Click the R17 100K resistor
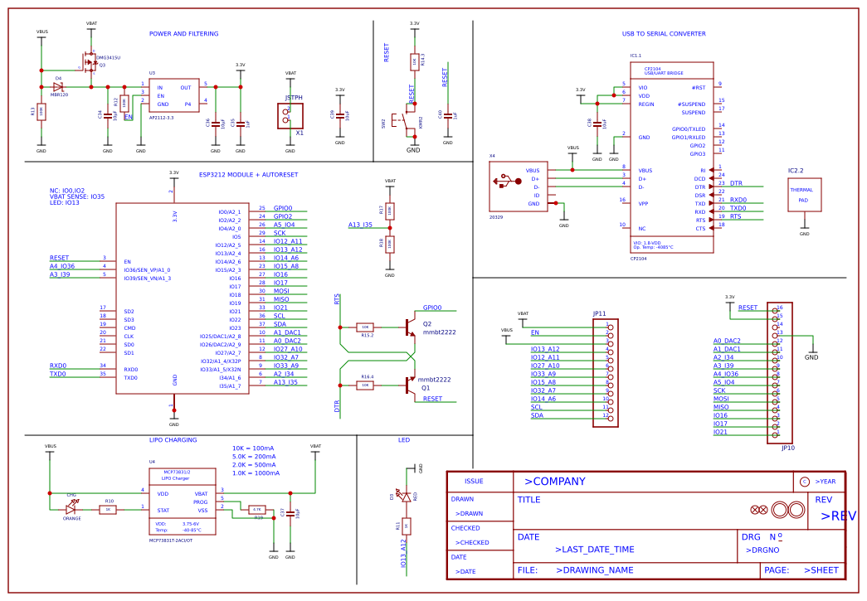Image resolution: width=867 pixels, height=601 pixels. pos(390,211)
